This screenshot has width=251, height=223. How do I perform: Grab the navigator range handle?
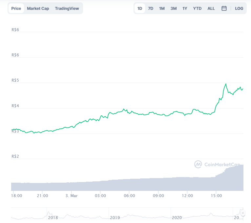point(243,213)
